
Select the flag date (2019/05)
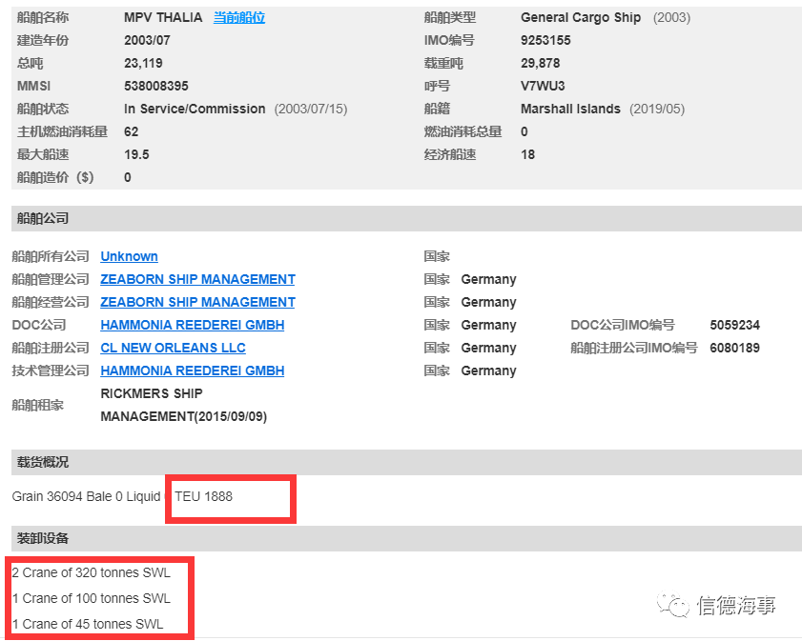pos(657,109)
